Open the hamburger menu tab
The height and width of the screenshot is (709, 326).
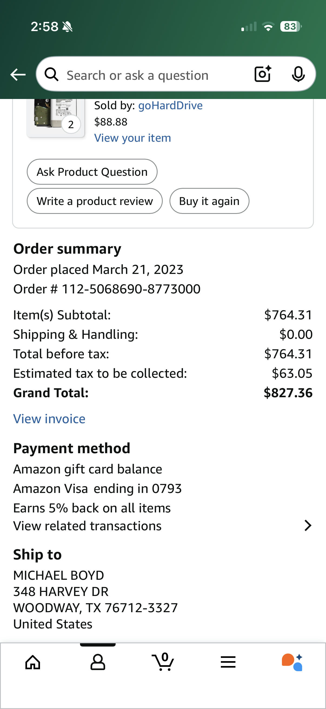pyautogui.click(x=228, y=662)
